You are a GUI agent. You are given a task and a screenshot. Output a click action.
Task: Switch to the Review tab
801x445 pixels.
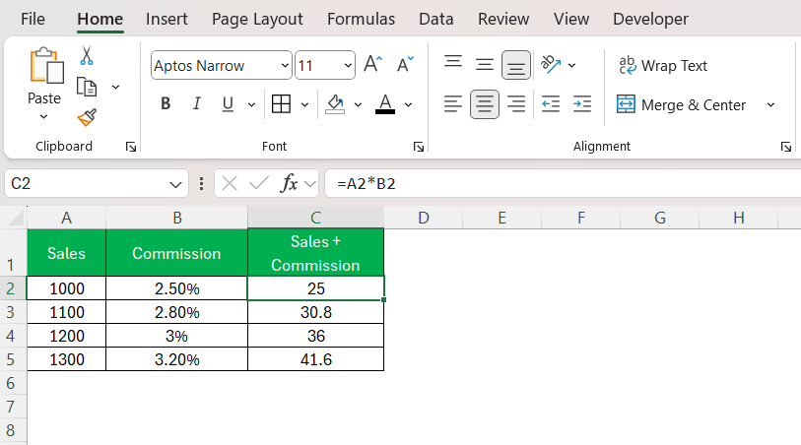click(503, 19)
